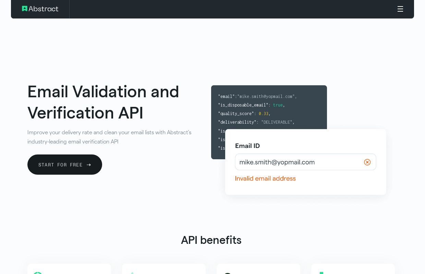
Task: Click the arrow icon on Start for Free
Action: click(x=89, y=165)
